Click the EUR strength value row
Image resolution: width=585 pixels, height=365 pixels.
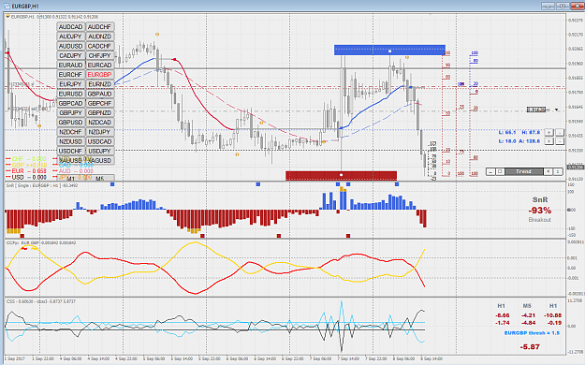26,171
